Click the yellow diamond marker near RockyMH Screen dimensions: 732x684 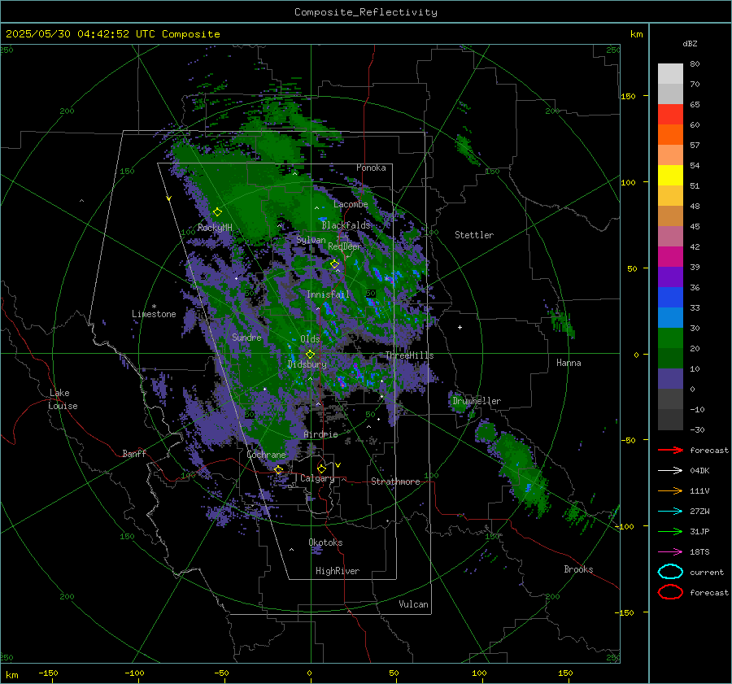pyautogui.click(x=217, y=212)
